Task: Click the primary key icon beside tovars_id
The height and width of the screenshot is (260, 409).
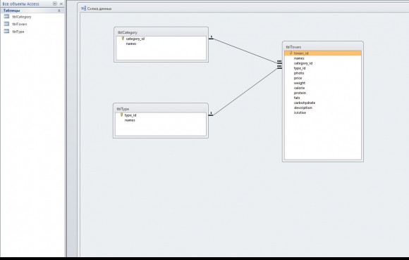Action: (291, 53)
